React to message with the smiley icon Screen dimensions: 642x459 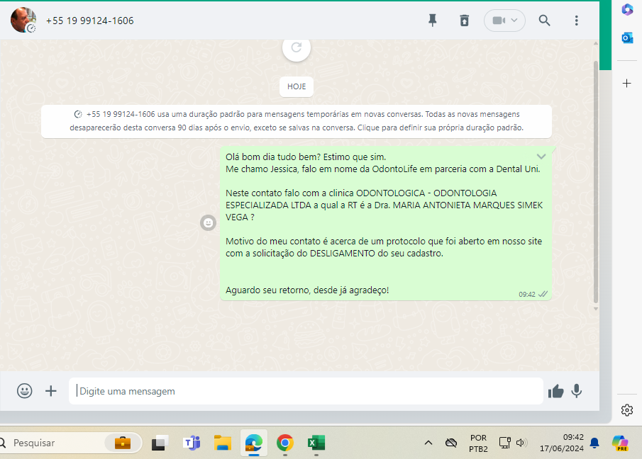click(x=208, y=222)
